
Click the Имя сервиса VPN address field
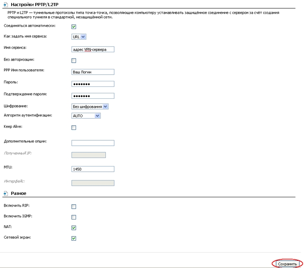[93, 49]
